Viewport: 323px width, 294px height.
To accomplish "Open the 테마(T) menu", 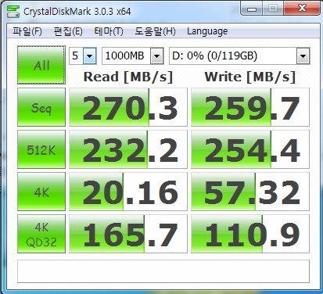I will [x=108, y=31].
